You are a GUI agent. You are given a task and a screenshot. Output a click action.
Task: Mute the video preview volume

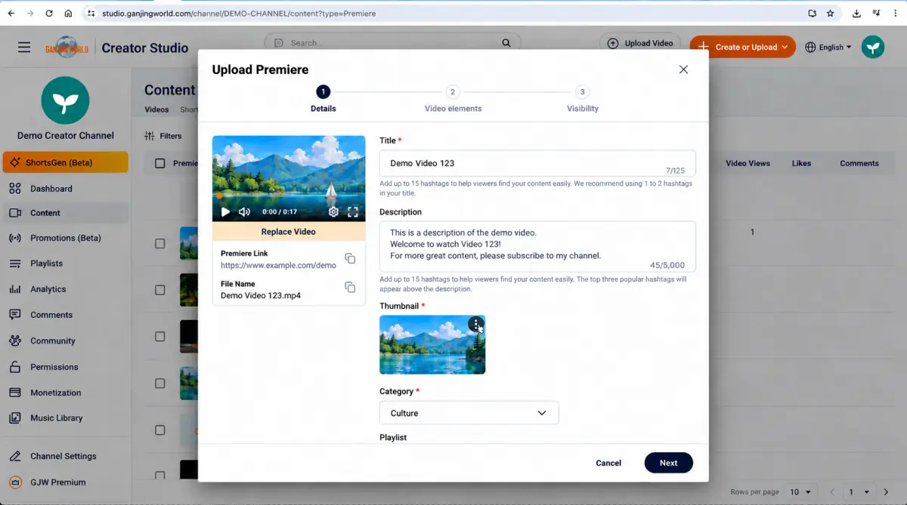click(x=244, y=212)
